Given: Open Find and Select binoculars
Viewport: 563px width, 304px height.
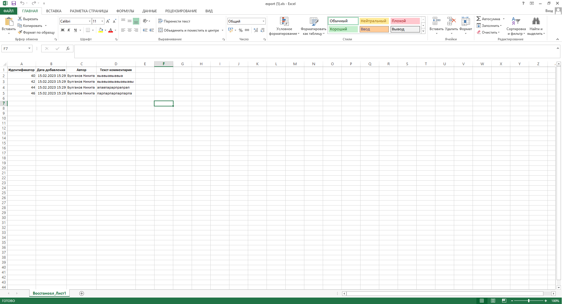Looking at the screenshot, I should [x=536, y=26].
